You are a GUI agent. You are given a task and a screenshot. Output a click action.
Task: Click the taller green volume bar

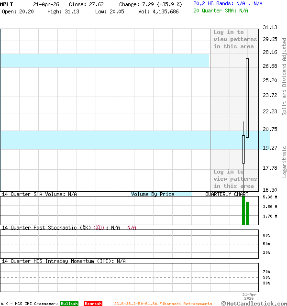[x=243, y=210]
